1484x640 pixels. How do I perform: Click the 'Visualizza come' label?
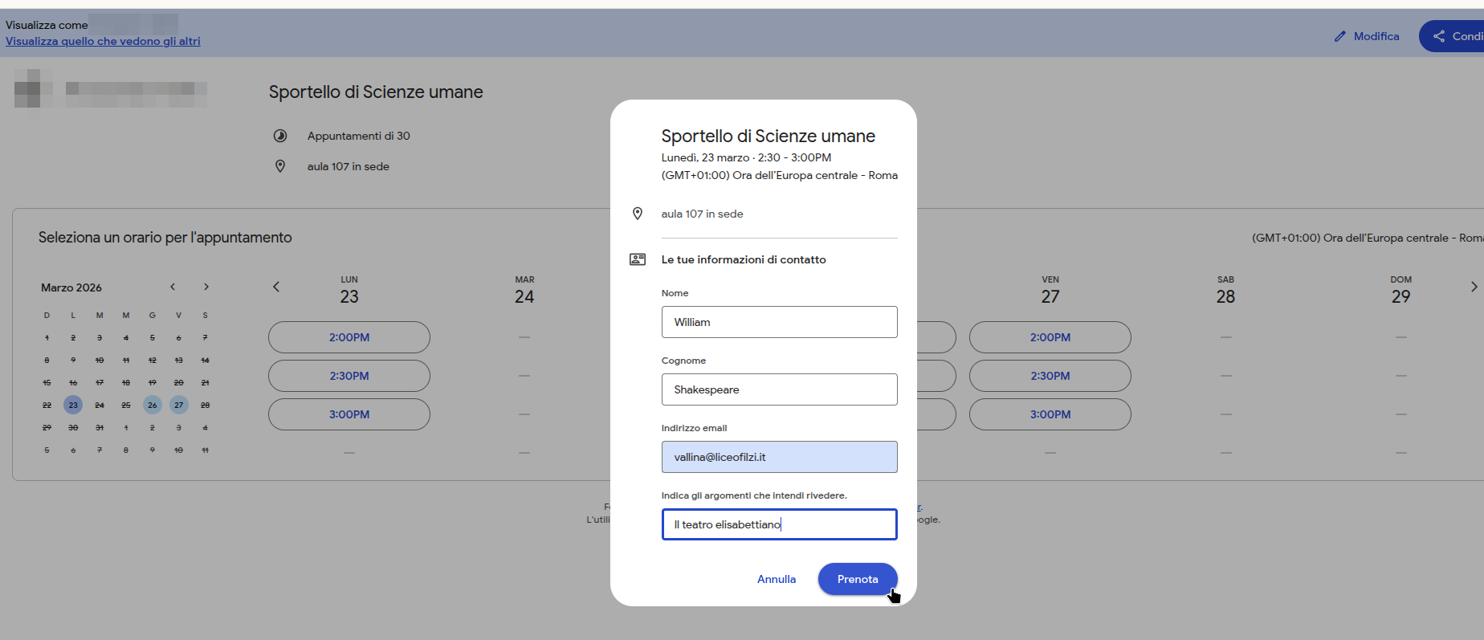(x=47, y=25)
